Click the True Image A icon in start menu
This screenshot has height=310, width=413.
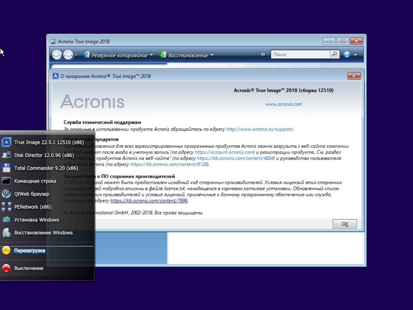6,143
